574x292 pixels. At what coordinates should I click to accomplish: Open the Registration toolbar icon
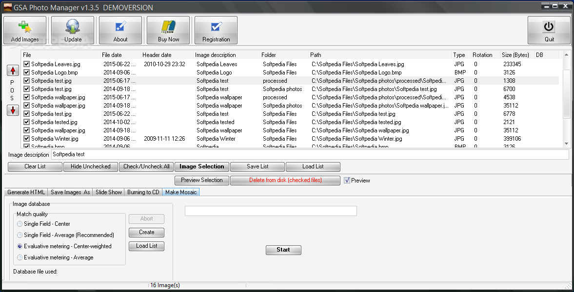216,30
